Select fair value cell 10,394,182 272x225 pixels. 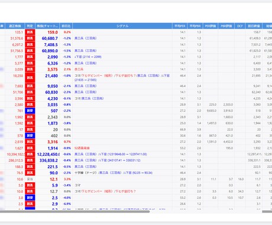pyautogui.click(x=16, y=155)
